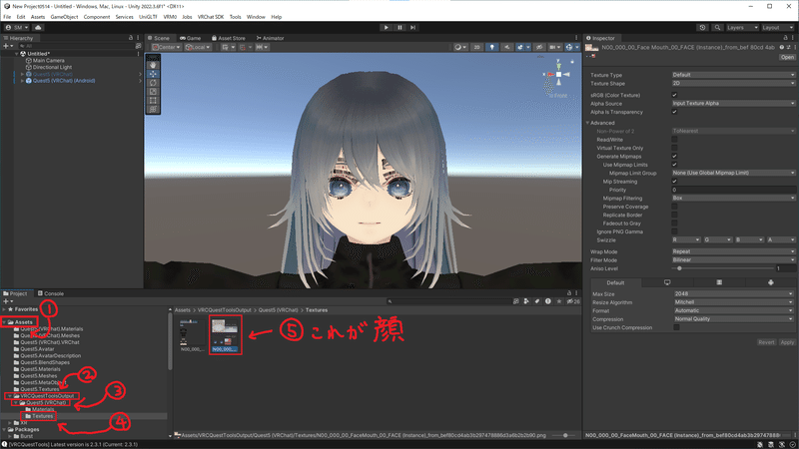Switch to the Asset Store tab
Viewport: 799px width, 449px height.
pyautogui.click(x=229, y=38)
